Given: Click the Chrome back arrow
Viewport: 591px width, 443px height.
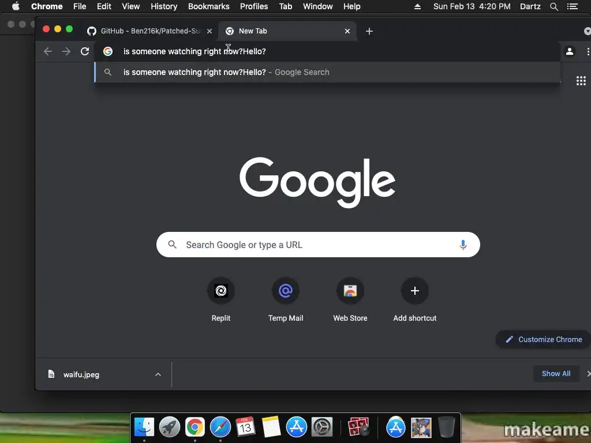Looking at the screenshot, I should [48, 51].
